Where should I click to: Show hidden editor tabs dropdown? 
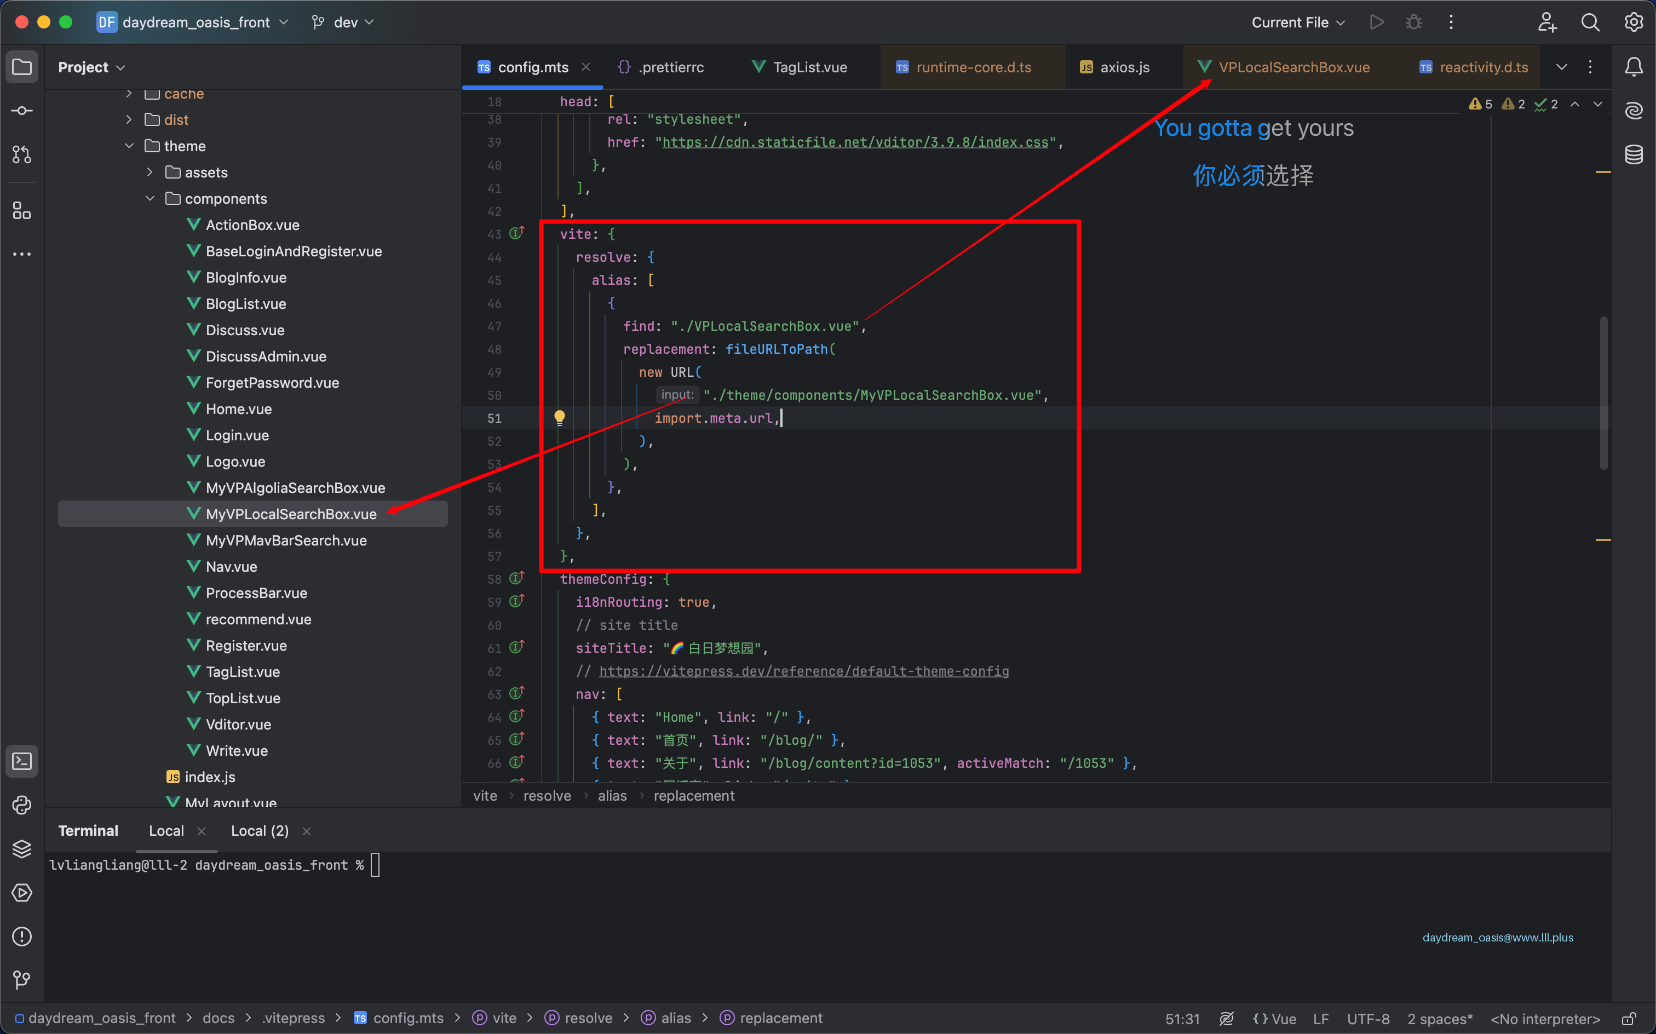pyautogui.click(x=1562, y=67)
